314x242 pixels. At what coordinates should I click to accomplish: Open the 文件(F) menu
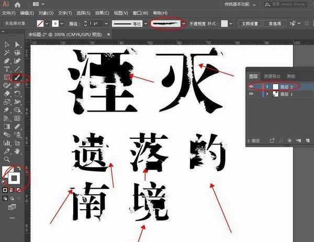tap(8, 13)
